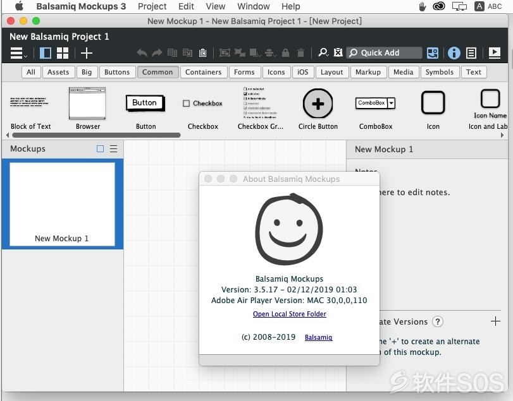Open the View menu

click(216, 6)
